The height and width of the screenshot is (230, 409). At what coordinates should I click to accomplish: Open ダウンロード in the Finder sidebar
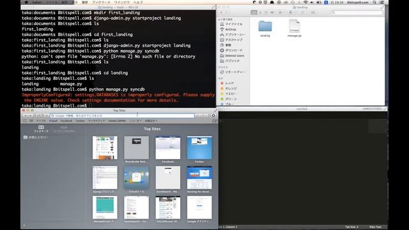[x=231, y=50]
